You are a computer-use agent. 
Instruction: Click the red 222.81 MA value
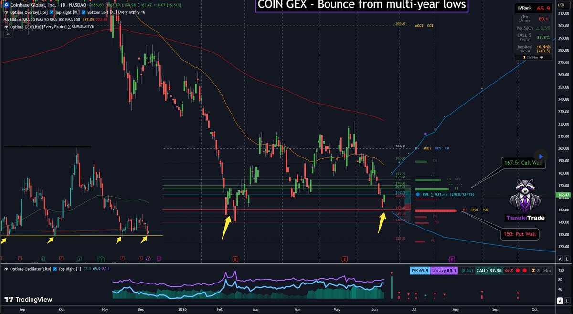pyautogui.click(x=102, y=19)
